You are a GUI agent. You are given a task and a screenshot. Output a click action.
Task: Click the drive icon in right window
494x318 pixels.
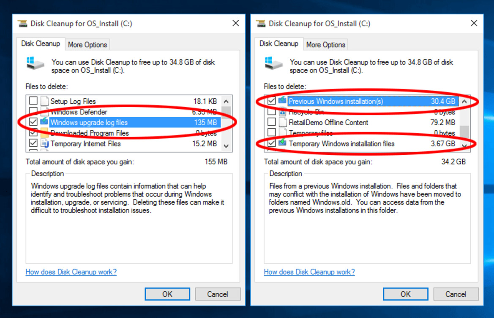point(273,63)
